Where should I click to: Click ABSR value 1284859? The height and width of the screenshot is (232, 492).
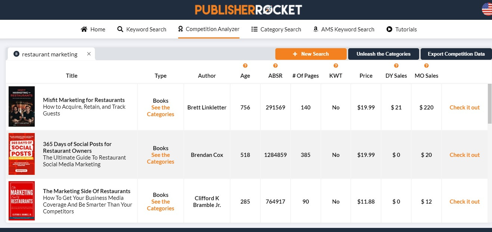click(275, 155)
